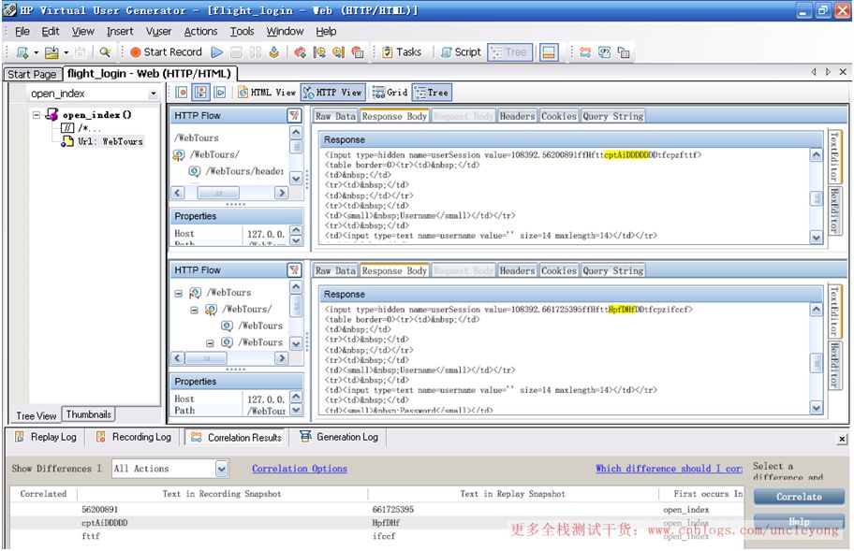This screenshot has height=551, width=854.
Task: Click Start Record button
Action: click(166, 52)
